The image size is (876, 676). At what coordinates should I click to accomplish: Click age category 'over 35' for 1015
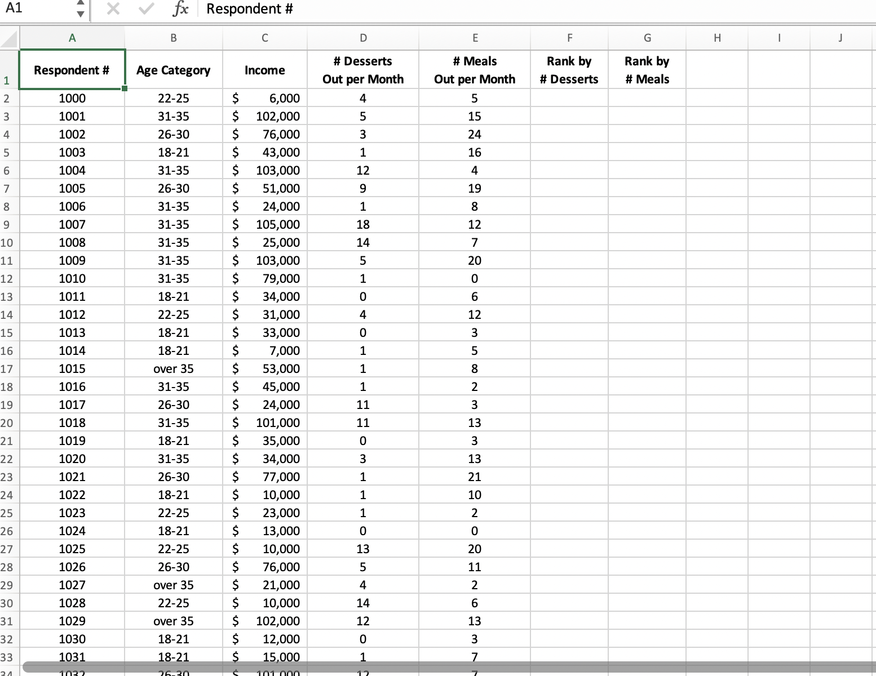click(x=174, y=369)
